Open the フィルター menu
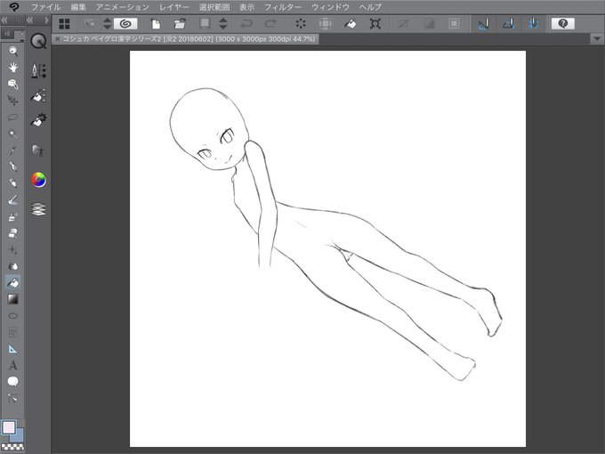The width and height of the screenshot is (605, 454). [283, 7]
